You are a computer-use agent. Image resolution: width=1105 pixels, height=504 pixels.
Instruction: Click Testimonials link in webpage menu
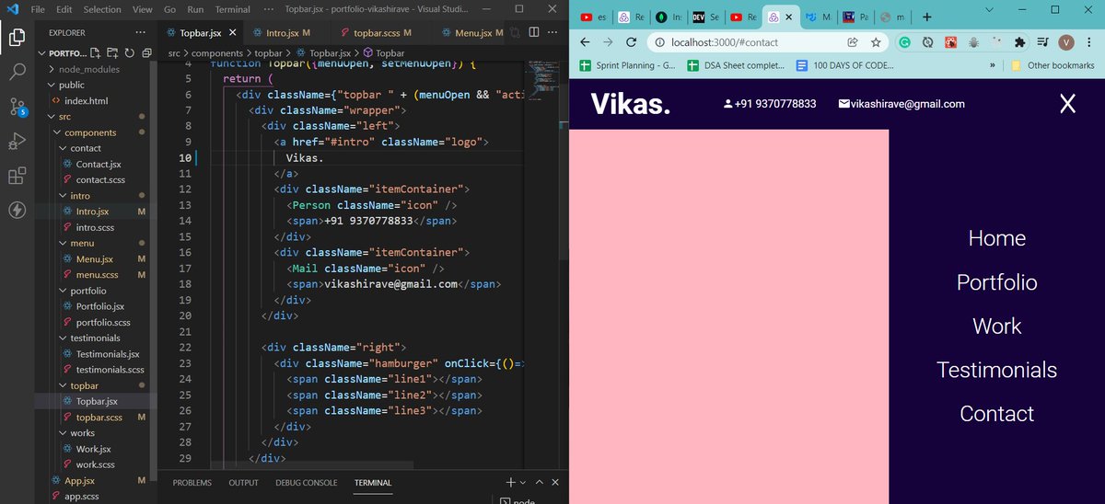click(x=996, y=370)
